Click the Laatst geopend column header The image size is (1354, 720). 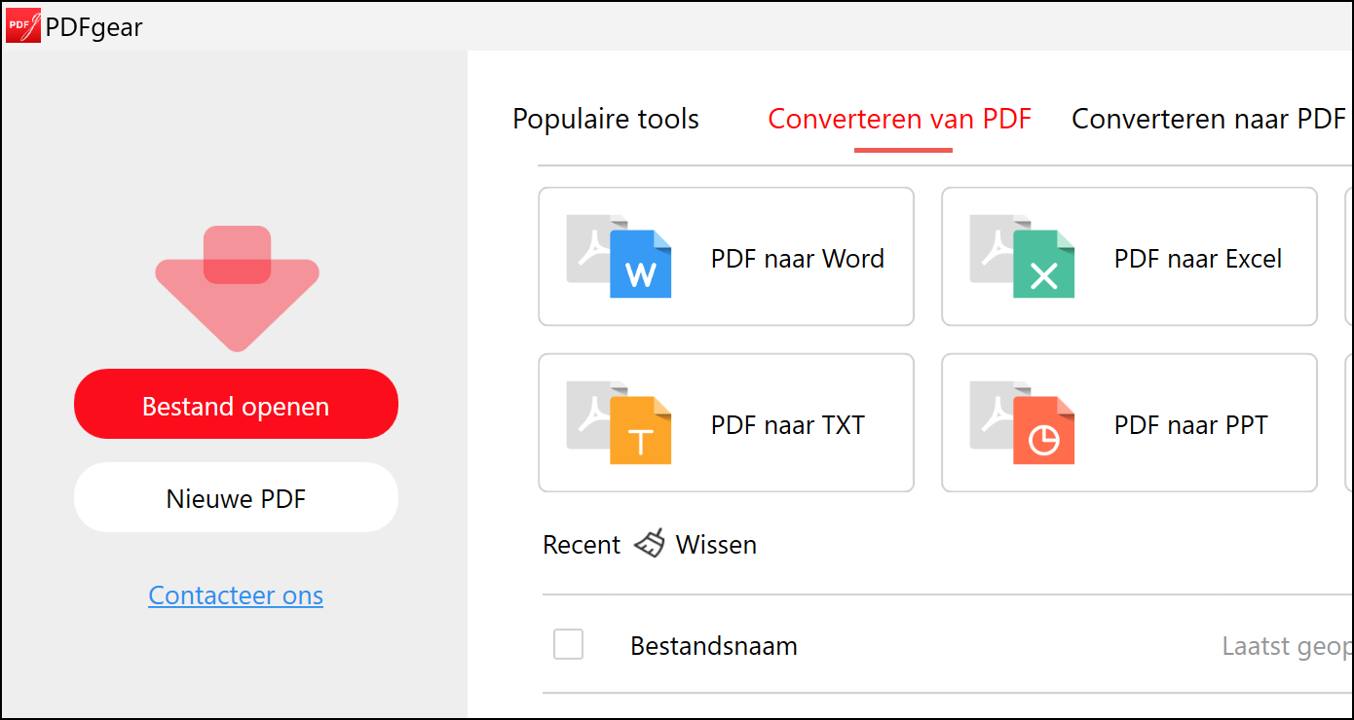click(x=1287, y=645)
